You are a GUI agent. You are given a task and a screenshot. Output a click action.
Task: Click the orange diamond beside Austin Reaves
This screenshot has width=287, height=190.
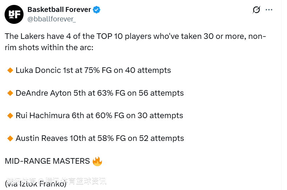10,138
